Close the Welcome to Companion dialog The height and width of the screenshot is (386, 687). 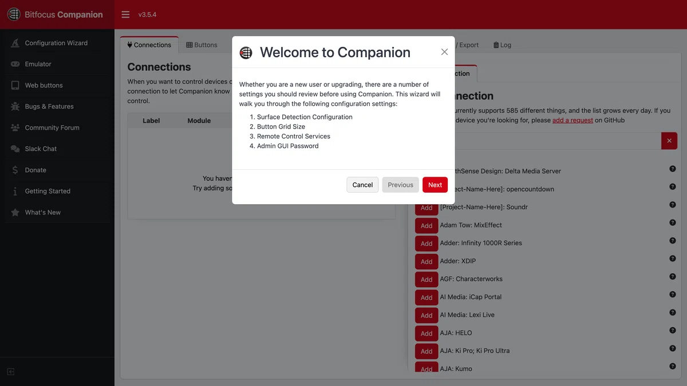(444, 52)
